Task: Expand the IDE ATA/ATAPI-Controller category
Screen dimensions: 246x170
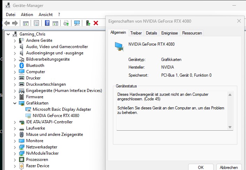Action: pyautogui.click(x=15, y=122)
